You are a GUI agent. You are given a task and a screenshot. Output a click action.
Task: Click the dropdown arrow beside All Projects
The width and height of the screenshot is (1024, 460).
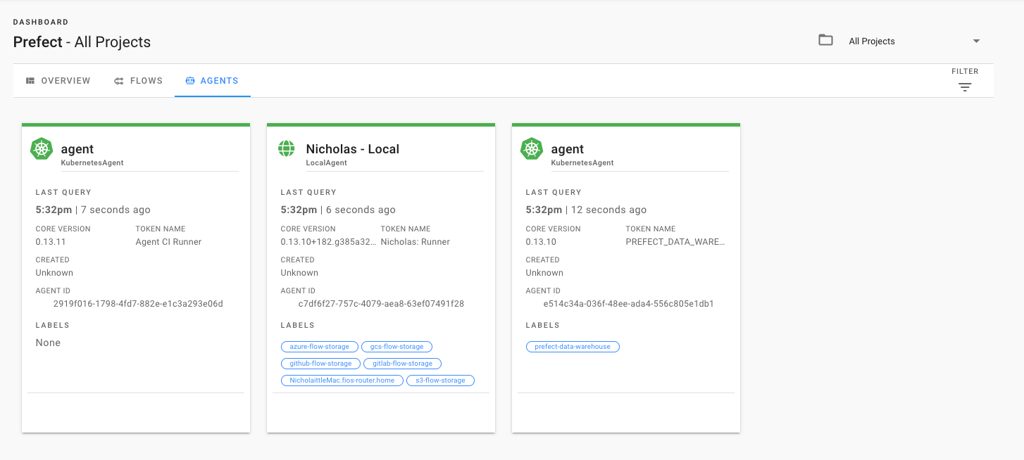(976, 41)
